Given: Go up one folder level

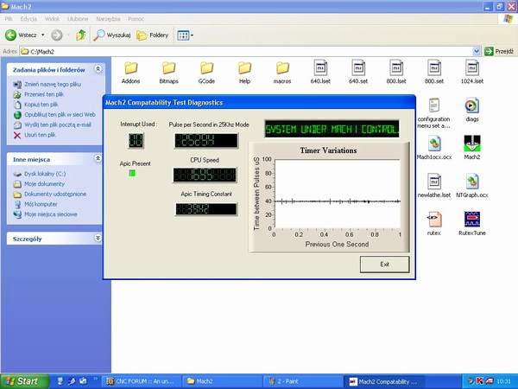Looking at the screenshot, I should 80,35.
